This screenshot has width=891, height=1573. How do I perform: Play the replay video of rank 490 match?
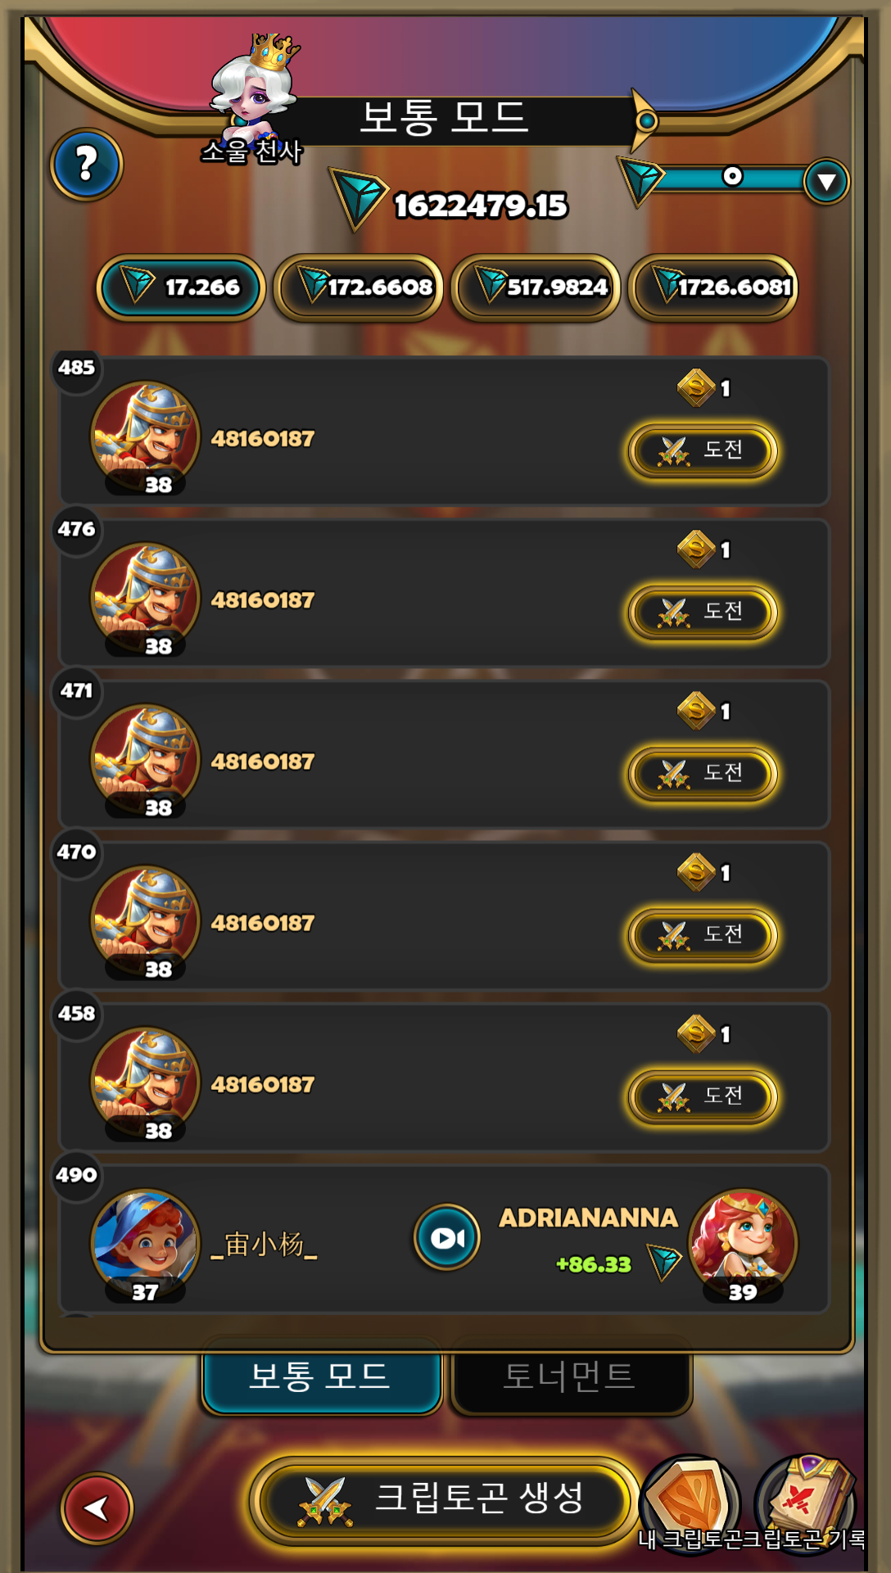point(446,1236)
